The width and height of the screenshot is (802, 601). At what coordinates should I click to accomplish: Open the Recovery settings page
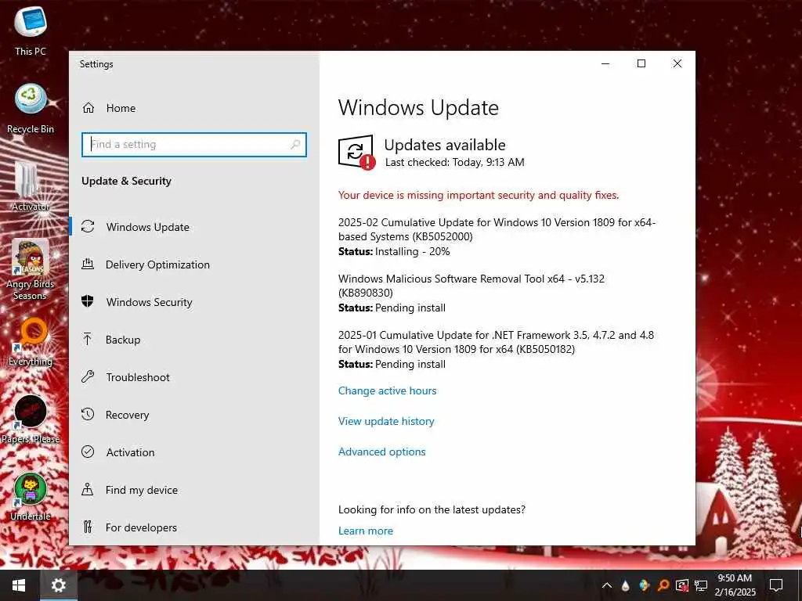tap(194, 415)
